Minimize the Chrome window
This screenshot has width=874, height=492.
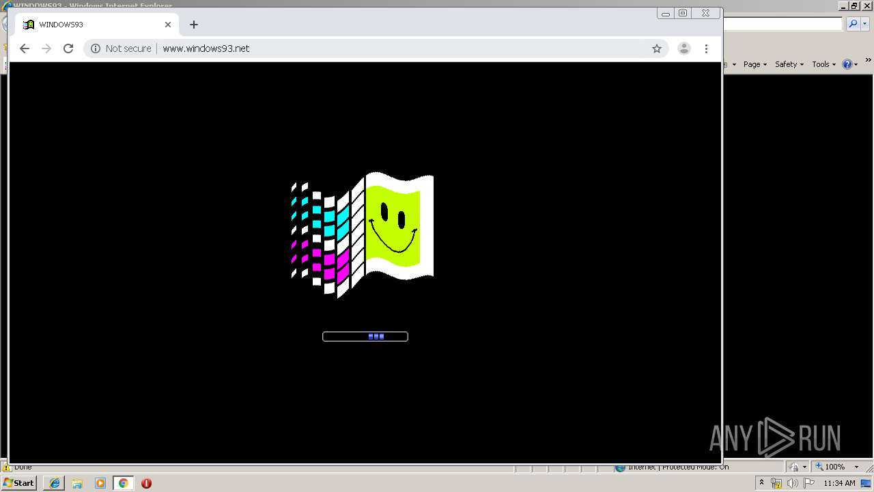666,13
